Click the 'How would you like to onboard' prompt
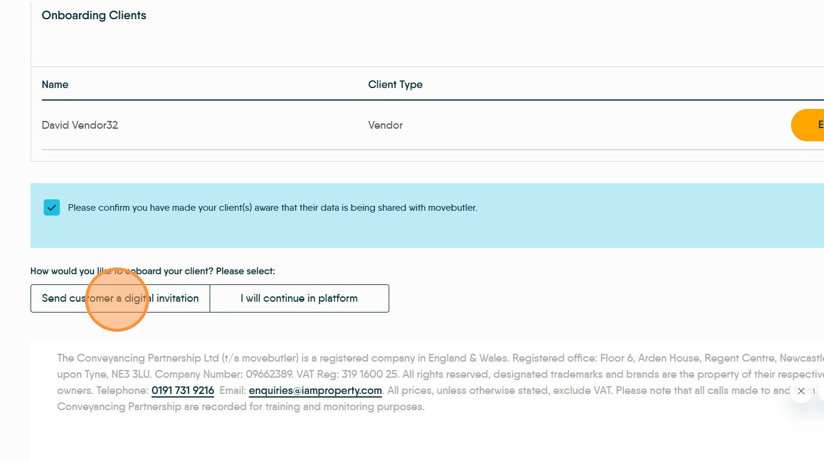The height and width of the screenshot is (461, 824). click(x=153, y=271)
